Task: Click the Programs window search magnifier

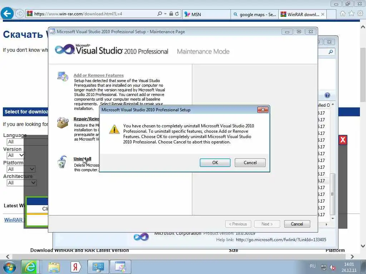Action: [x=331, y=52]
